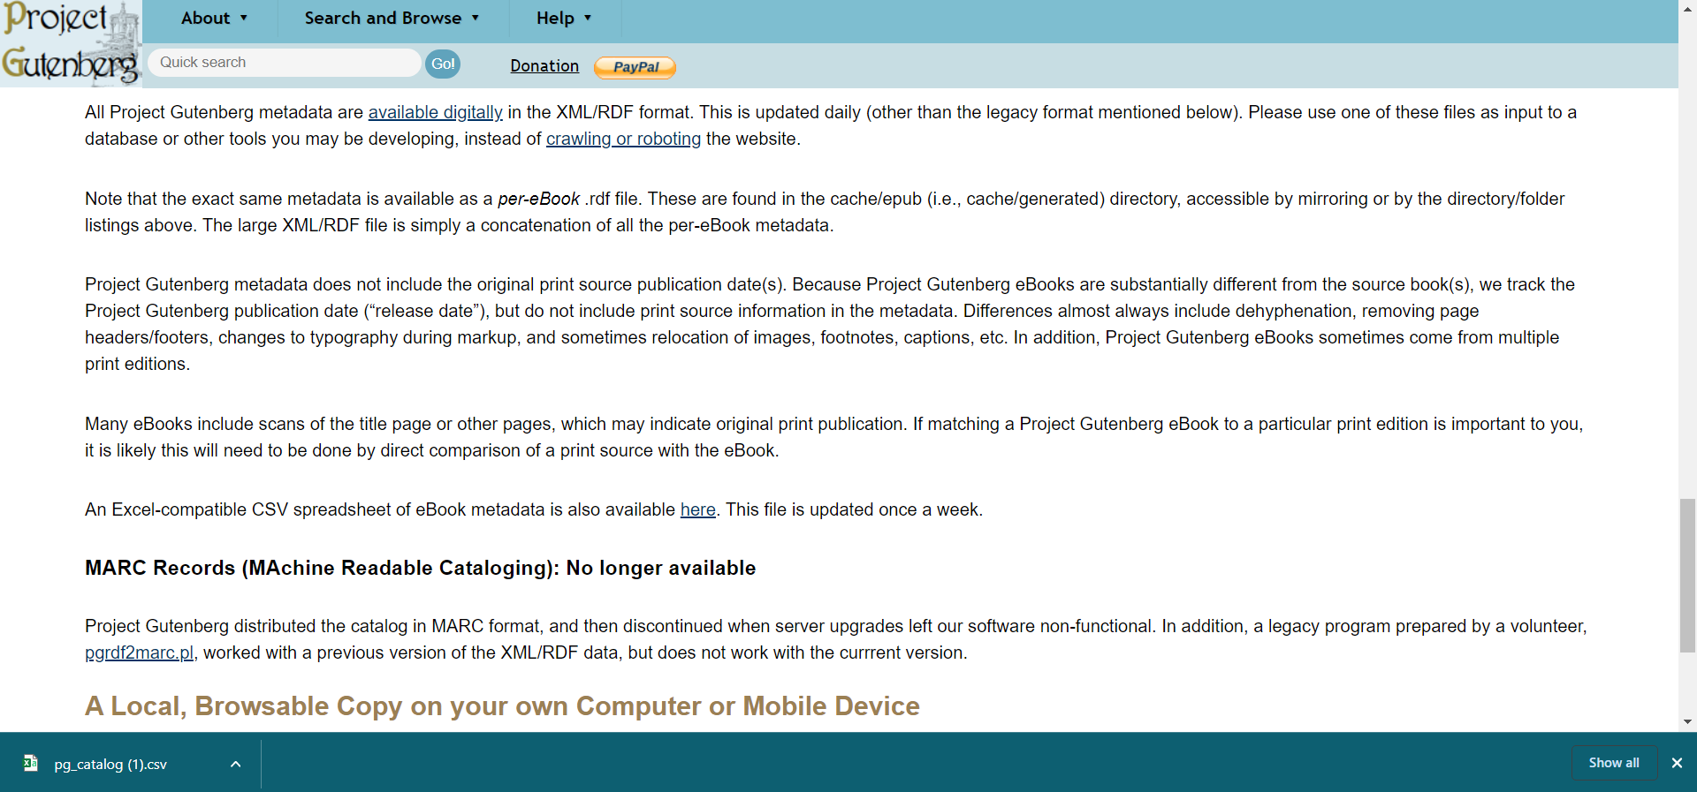
Task: Open the pgrdf2marc.pl link
Action: (139, 652)
